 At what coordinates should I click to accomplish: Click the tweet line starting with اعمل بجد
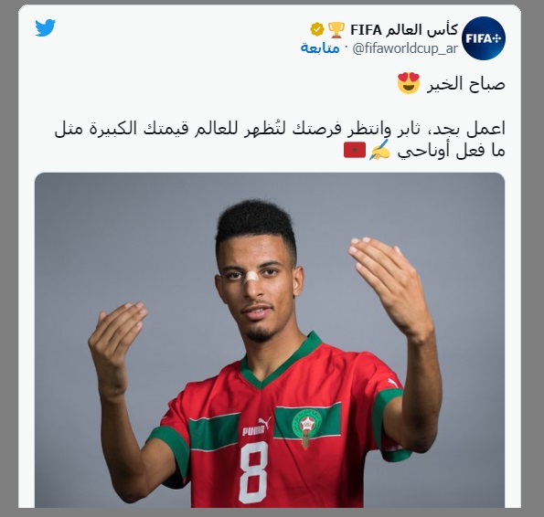[x=280, y=130]
